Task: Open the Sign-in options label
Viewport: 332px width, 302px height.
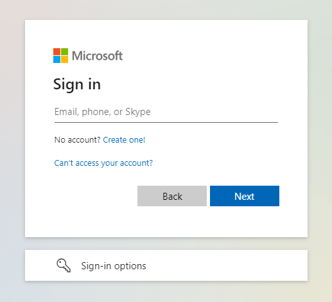Action: tap(114, 266)
